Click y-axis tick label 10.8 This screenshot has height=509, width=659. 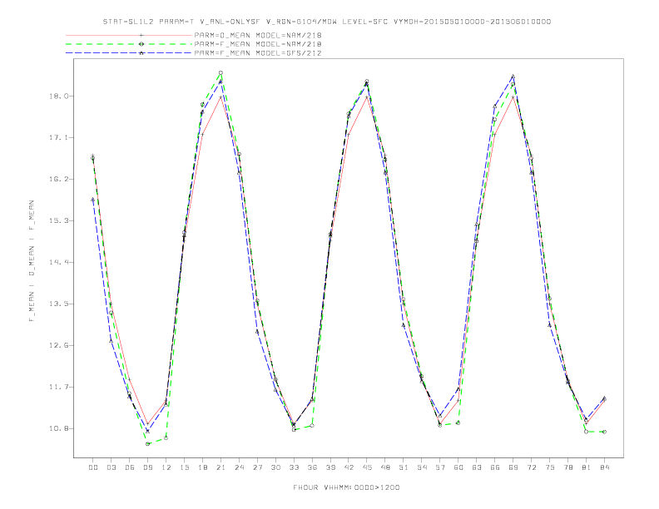pyautogui.click(x=58, y=429)
